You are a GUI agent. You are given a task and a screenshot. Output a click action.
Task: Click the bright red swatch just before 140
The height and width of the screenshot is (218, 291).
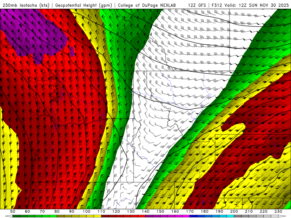[x=142, y=216]
